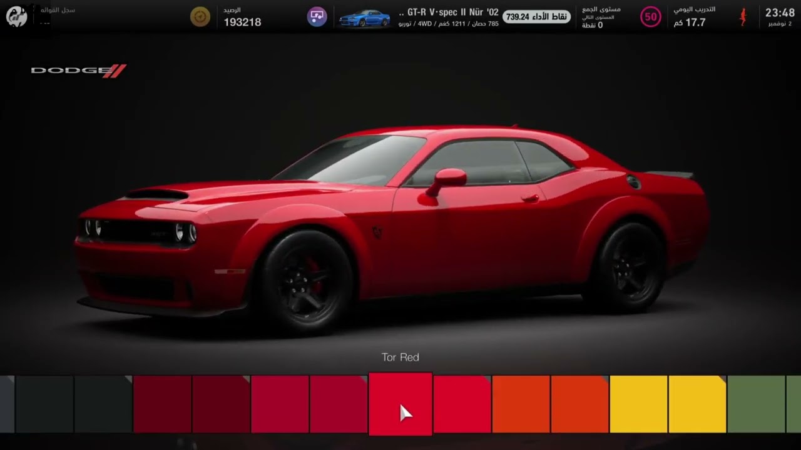This screenshot has width=801, height=450.
Task: Select the dark charcoal swatch with corner mark
Action: [x=103, y=404]
